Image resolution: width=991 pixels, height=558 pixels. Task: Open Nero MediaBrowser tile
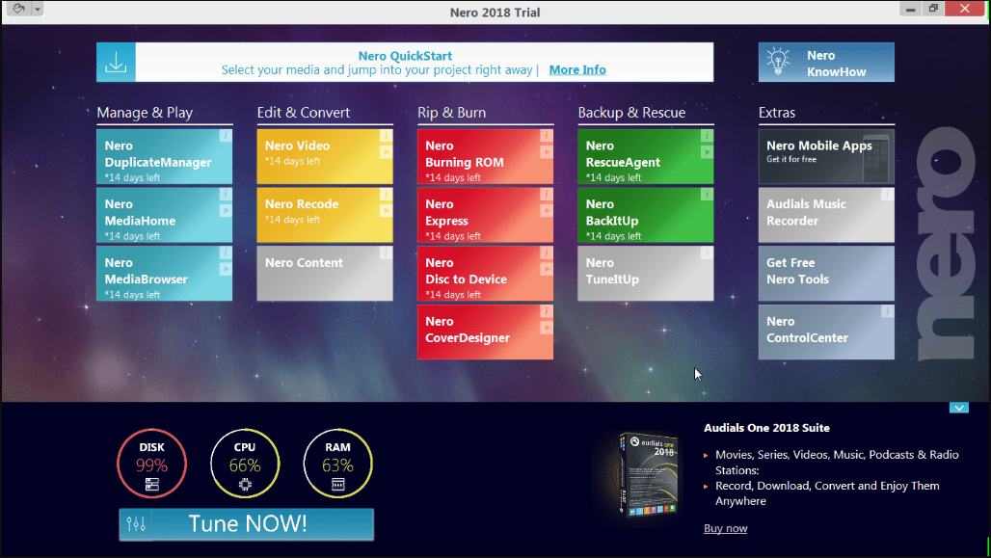click(x=164, y=274)
